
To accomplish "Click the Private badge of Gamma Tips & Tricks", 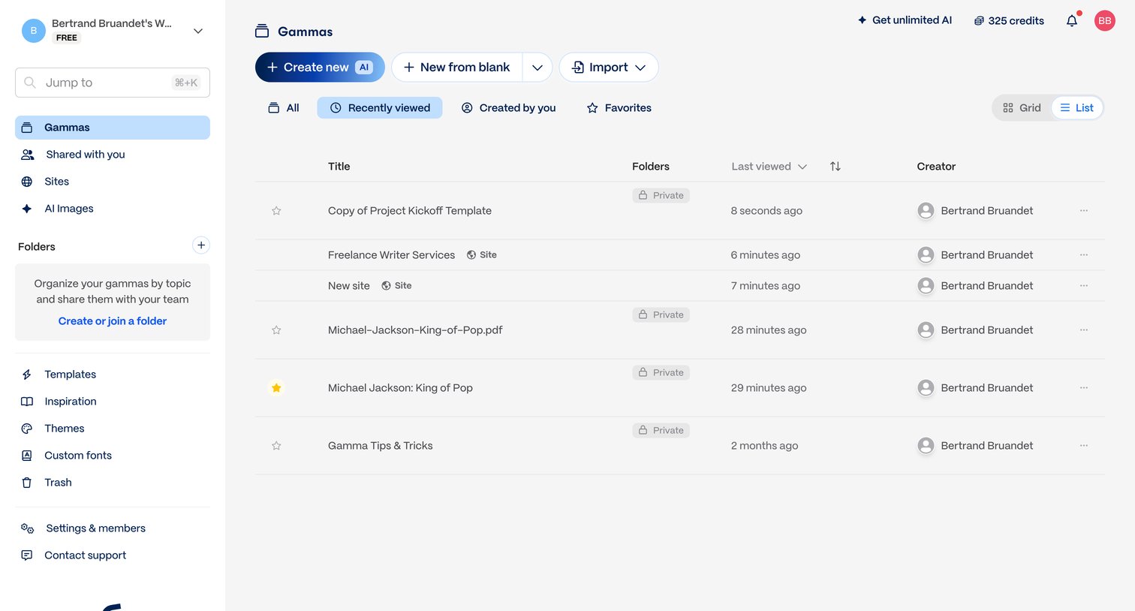I will pyautogui.click(x=661, y=431).
